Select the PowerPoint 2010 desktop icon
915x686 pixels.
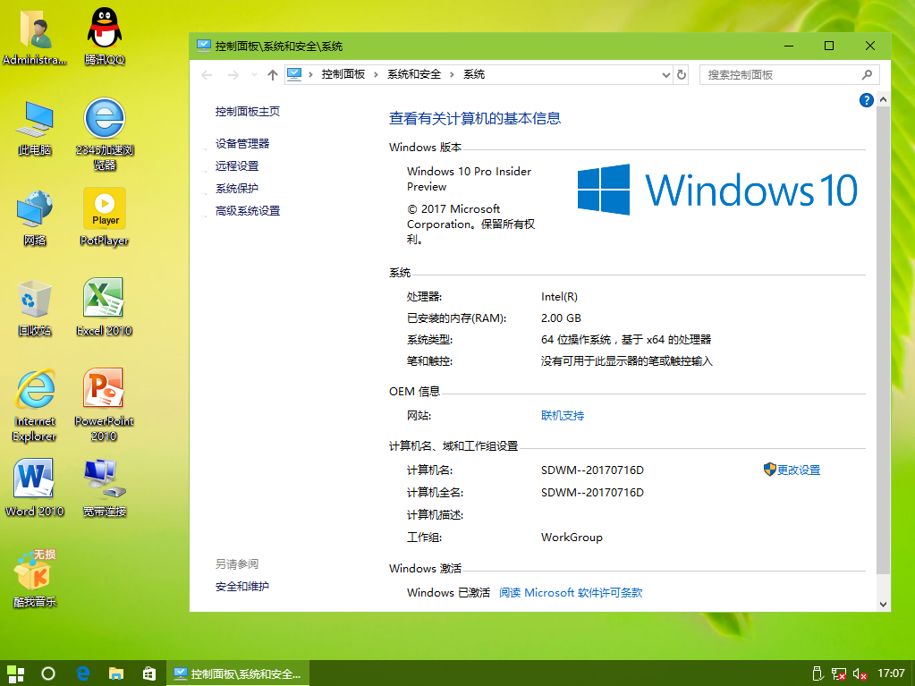click(105, 405)
